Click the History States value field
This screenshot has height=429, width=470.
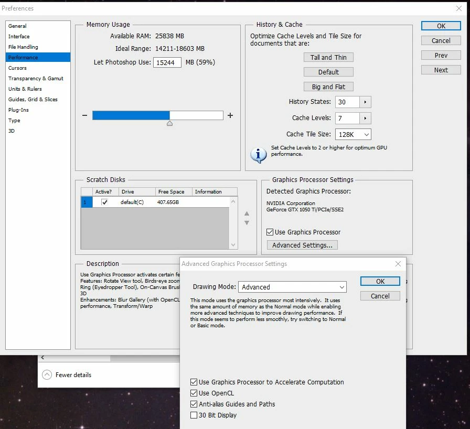coord(347,102)
